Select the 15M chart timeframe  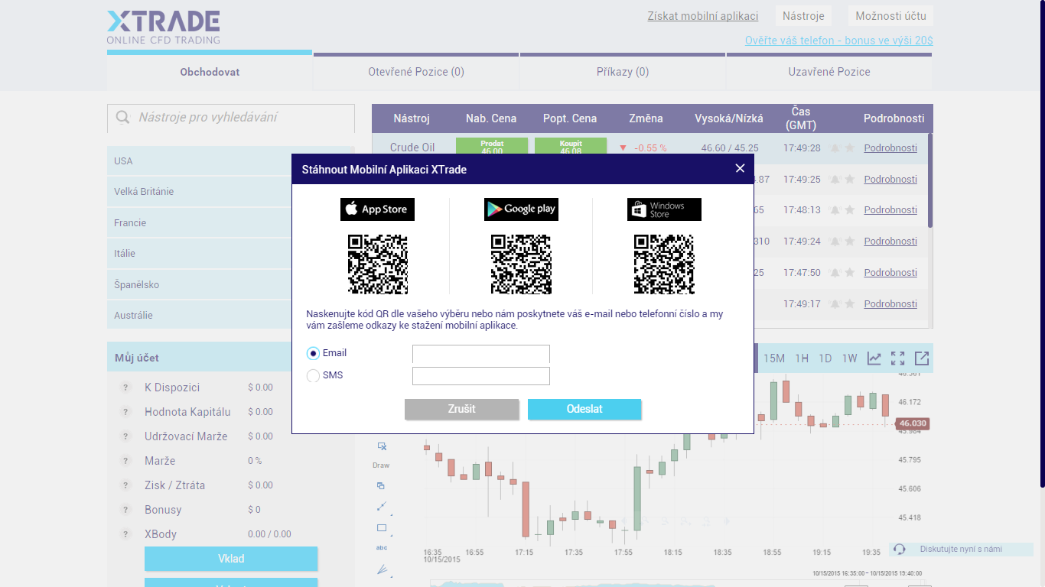pyautogui.click(x=774, y=358)
